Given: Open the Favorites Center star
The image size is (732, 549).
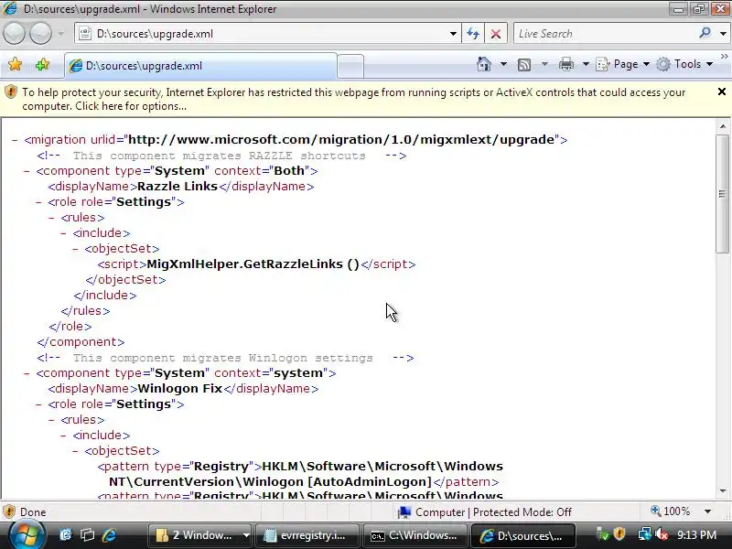Looking at the screenshot, I should click(x=16, y=64).
